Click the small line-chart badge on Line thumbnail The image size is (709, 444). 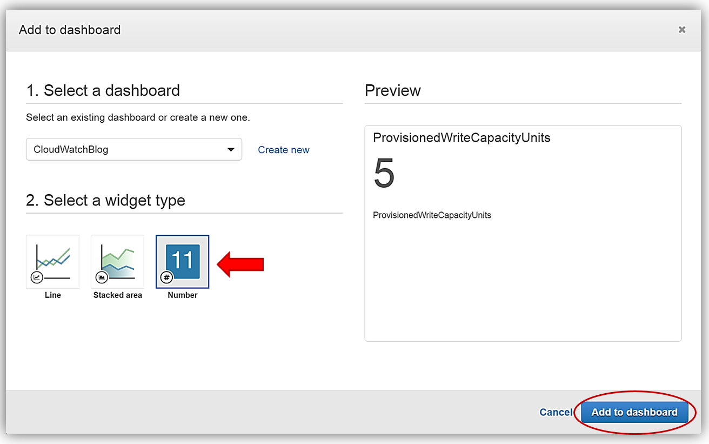(x=37, y=277)
